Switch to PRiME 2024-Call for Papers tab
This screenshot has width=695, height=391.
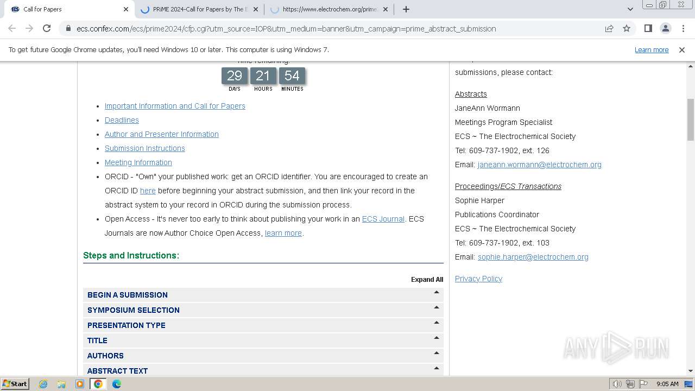pos(199,9)
